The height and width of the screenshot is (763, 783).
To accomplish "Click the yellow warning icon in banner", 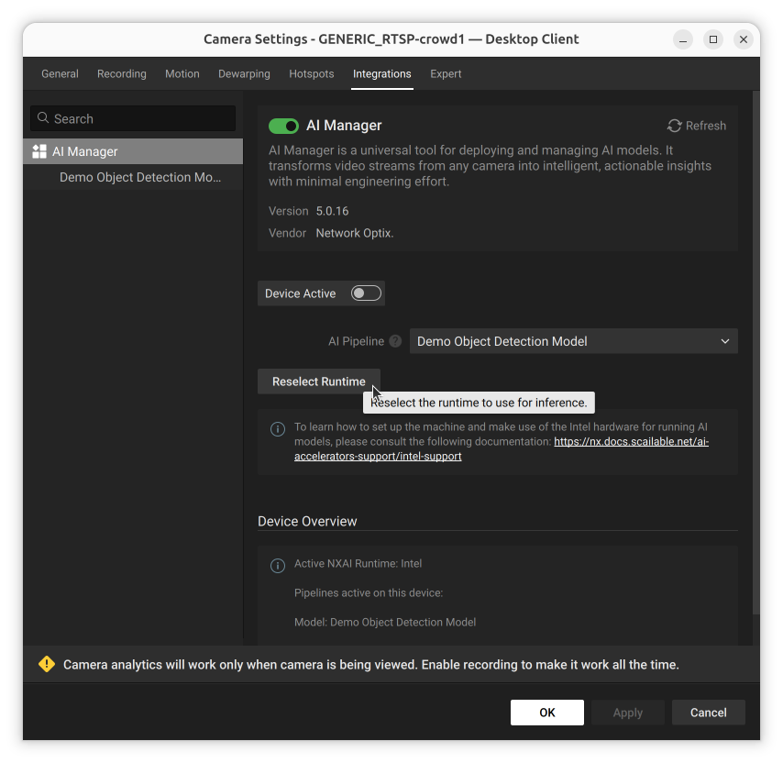I will (x=47, y=664).
